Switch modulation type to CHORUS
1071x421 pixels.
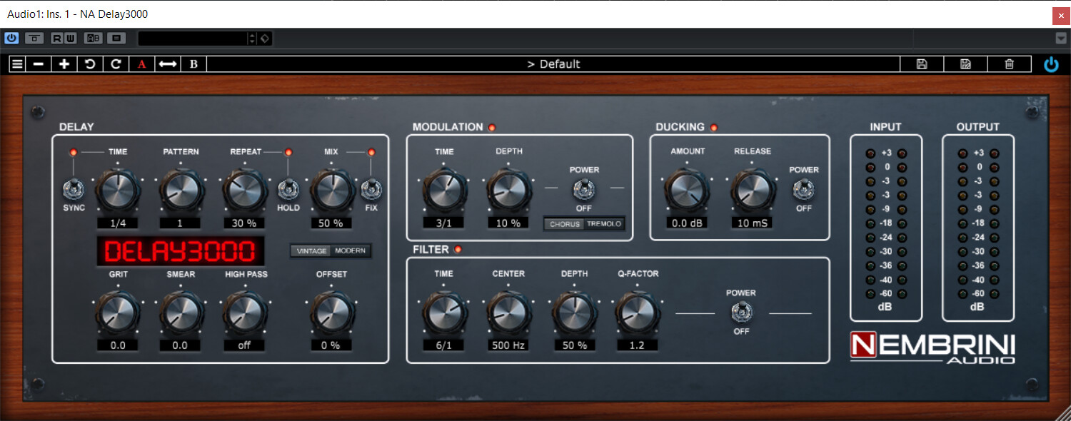(x=565, y=224)
